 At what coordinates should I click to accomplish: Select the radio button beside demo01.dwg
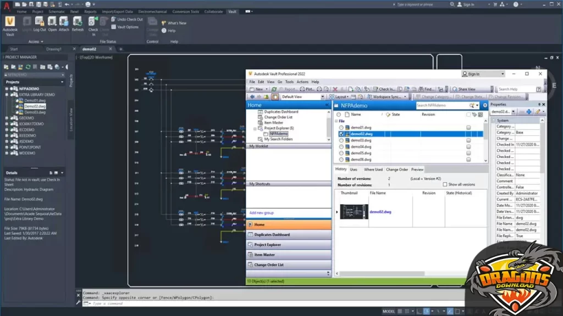[x=341, y=127]
